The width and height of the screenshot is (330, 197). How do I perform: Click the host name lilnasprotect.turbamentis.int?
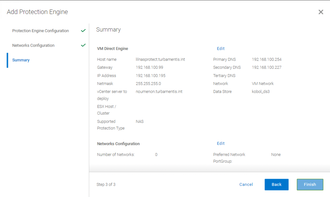[160, 60]
